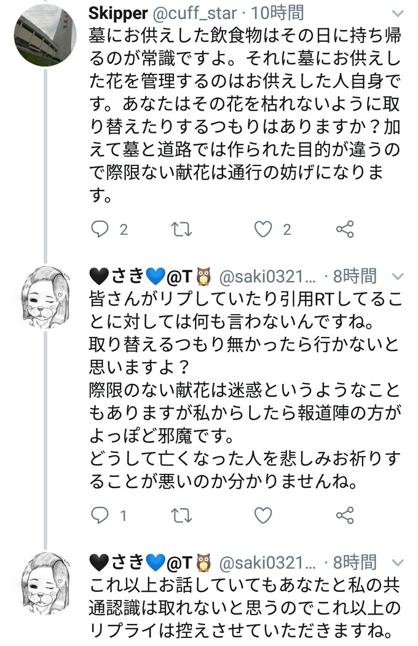The height and width of the screenshot is (646, 418).
Task: Open the 10時間 timestamp on Skipper's tweet
Action: (x=278, y=13)
